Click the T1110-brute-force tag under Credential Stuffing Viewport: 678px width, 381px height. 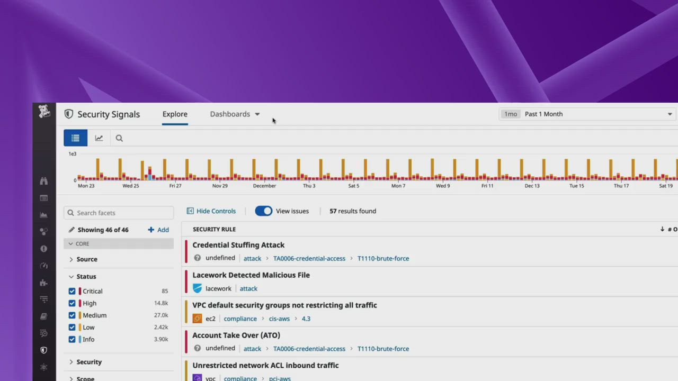(x=383, y=258)
